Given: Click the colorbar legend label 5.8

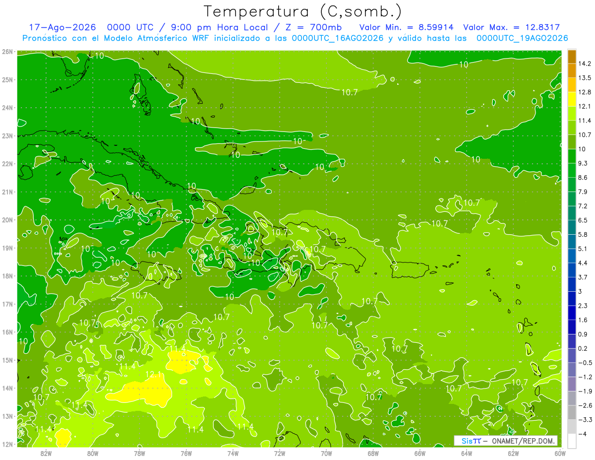Looking at the screenshot, I should (x=584, y=235).
